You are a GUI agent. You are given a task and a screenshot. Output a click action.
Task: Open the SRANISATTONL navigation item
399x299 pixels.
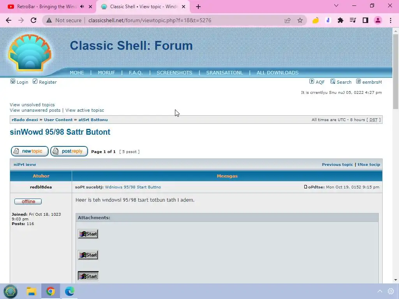click(224, 73)
